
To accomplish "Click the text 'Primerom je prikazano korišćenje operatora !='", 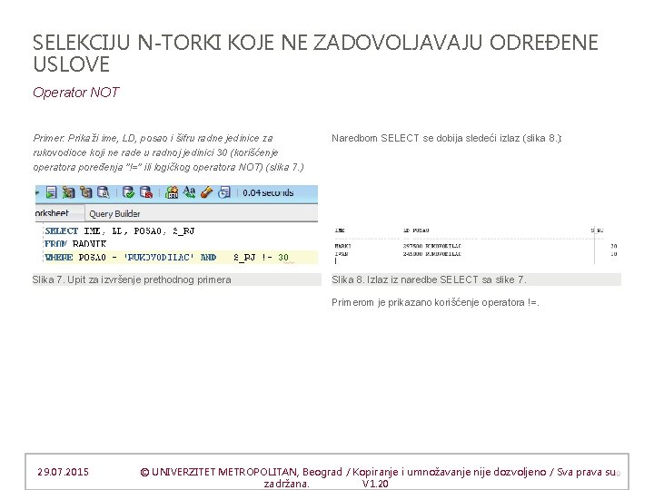I will click(x=435, y=302).
